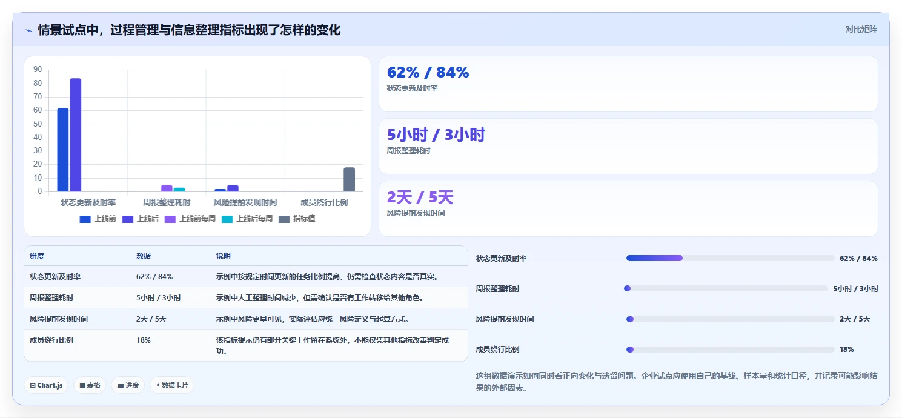This screenshot has width=902, height=418.
Task: Toggle the 上线后每周 legend entry
Action: (x=247, y=219)
